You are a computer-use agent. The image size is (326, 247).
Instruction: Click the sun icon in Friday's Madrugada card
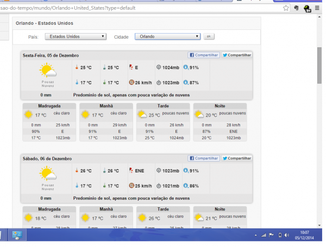pyautogui.click(x=28, y=115)
